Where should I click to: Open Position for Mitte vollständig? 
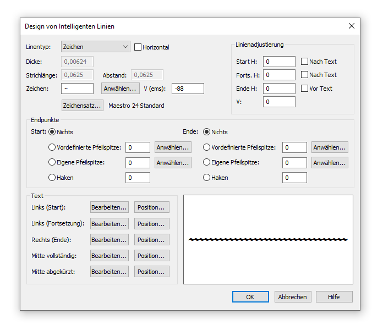[152, 256]
